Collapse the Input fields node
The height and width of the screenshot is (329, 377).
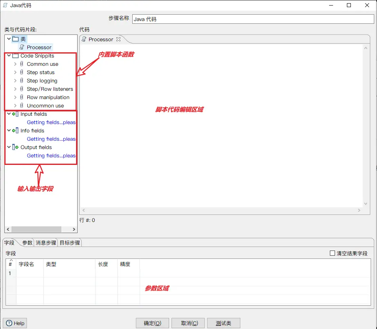click(x=9, y=114)
